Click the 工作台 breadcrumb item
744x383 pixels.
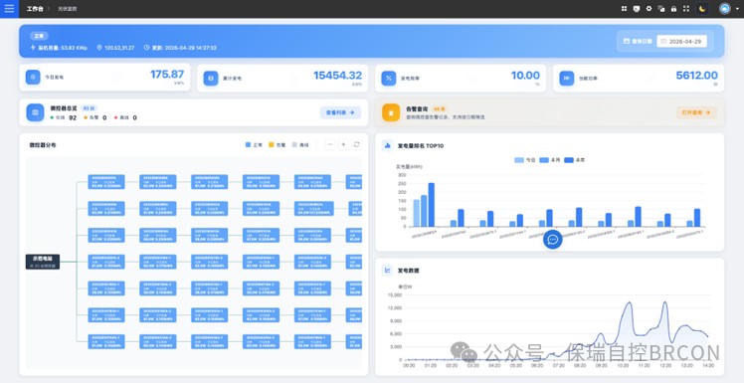click(35, 9)
